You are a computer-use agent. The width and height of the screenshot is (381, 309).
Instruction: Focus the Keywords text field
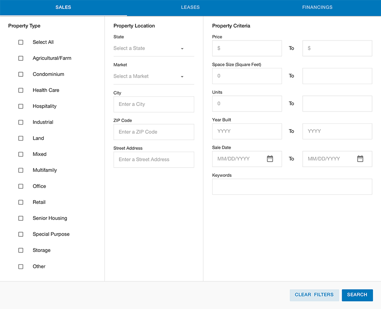click(x=292, y=187)
